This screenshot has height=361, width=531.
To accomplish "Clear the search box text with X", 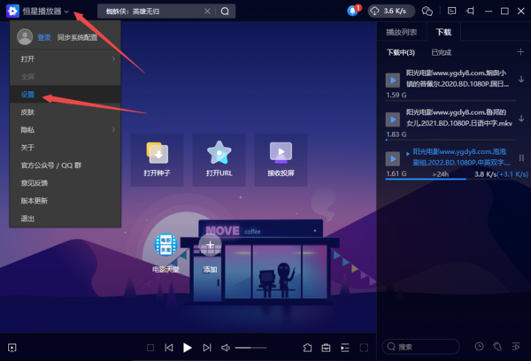I will pyautogui.click(x=207, y=12).
